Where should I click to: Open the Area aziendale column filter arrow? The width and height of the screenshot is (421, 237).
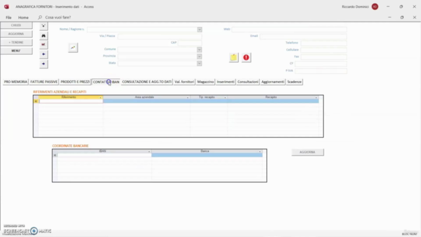pos(187,97)
